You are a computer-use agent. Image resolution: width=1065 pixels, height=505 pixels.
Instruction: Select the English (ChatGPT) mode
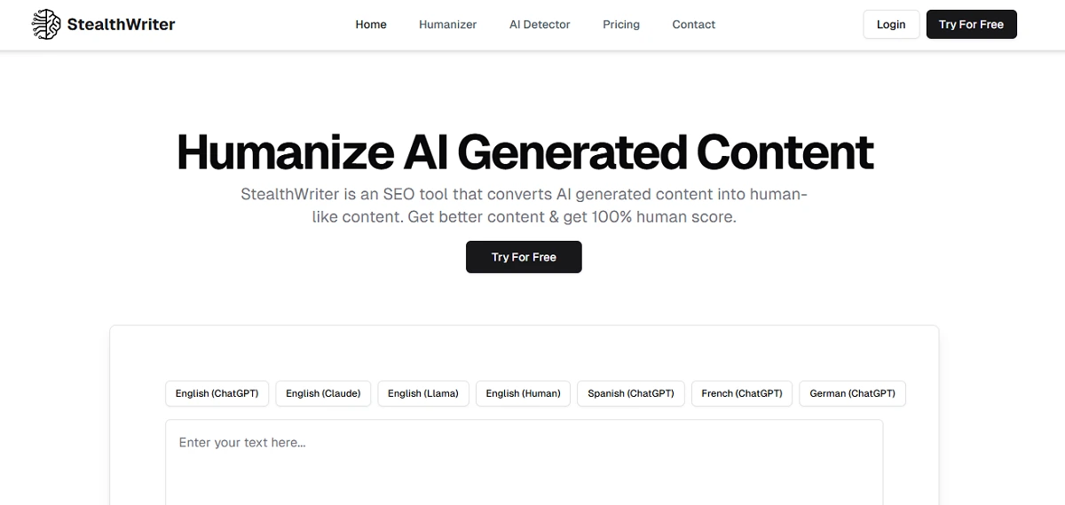217,393
